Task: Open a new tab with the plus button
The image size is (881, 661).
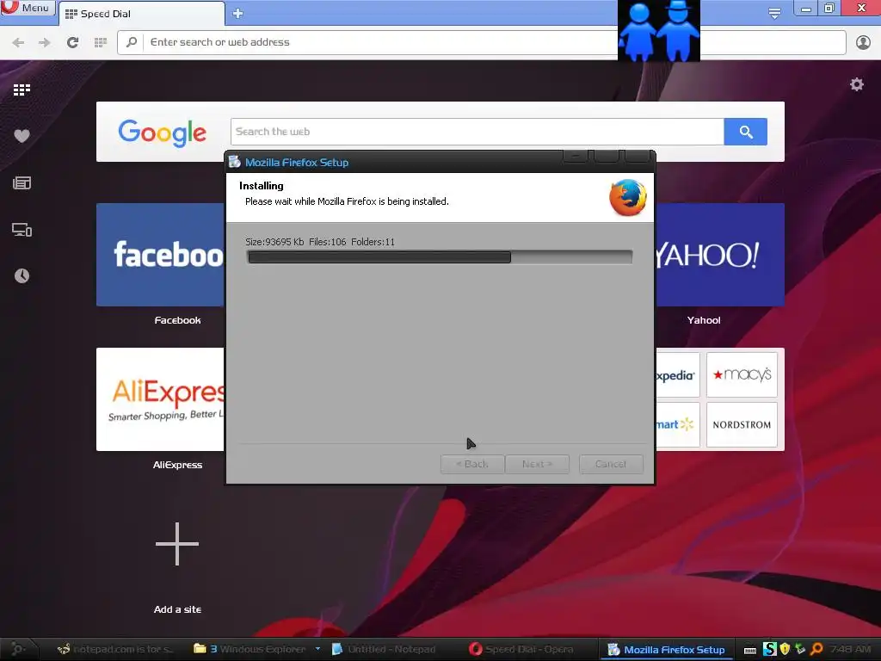Action: (237, 14)
